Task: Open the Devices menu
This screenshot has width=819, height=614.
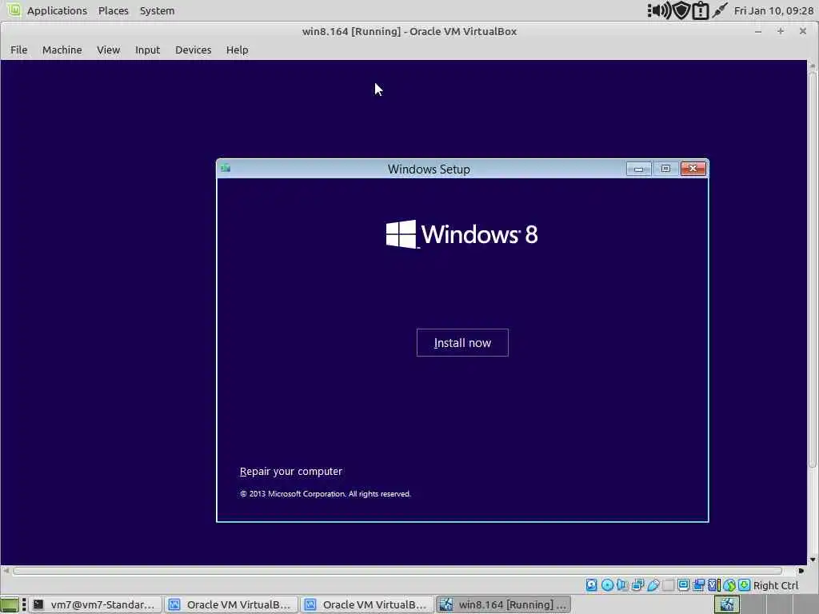Action: pyautogui.click(x=194, y=50)
